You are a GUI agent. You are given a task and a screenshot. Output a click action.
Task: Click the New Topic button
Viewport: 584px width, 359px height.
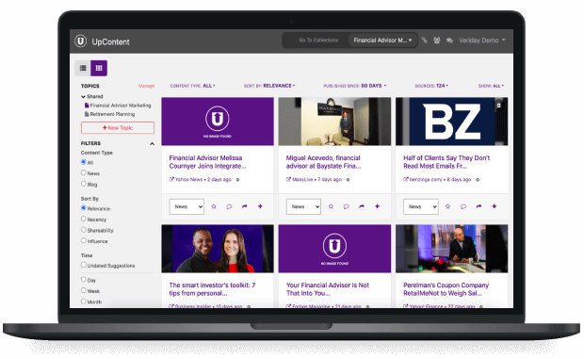pyautogui.click(x=118, y=128)
